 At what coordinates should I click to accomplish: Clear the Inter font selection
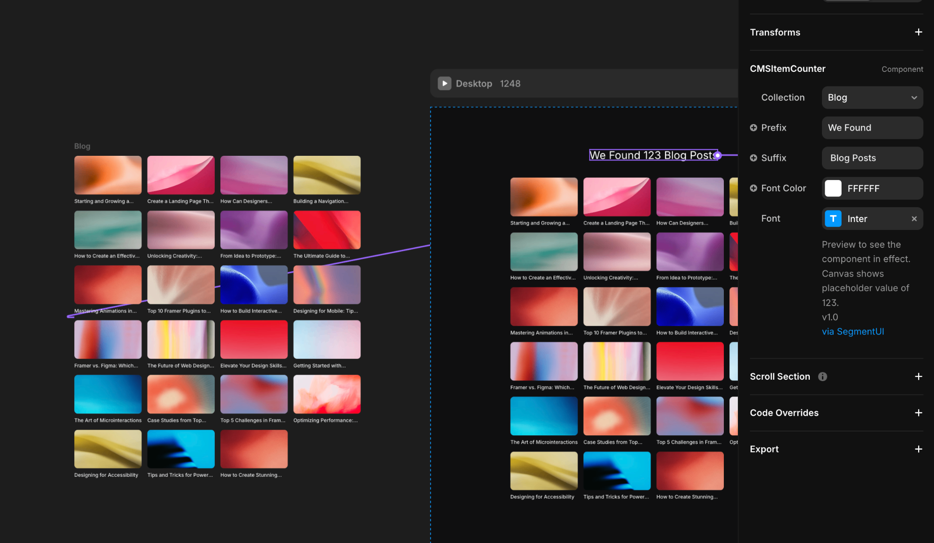point(914,219)
